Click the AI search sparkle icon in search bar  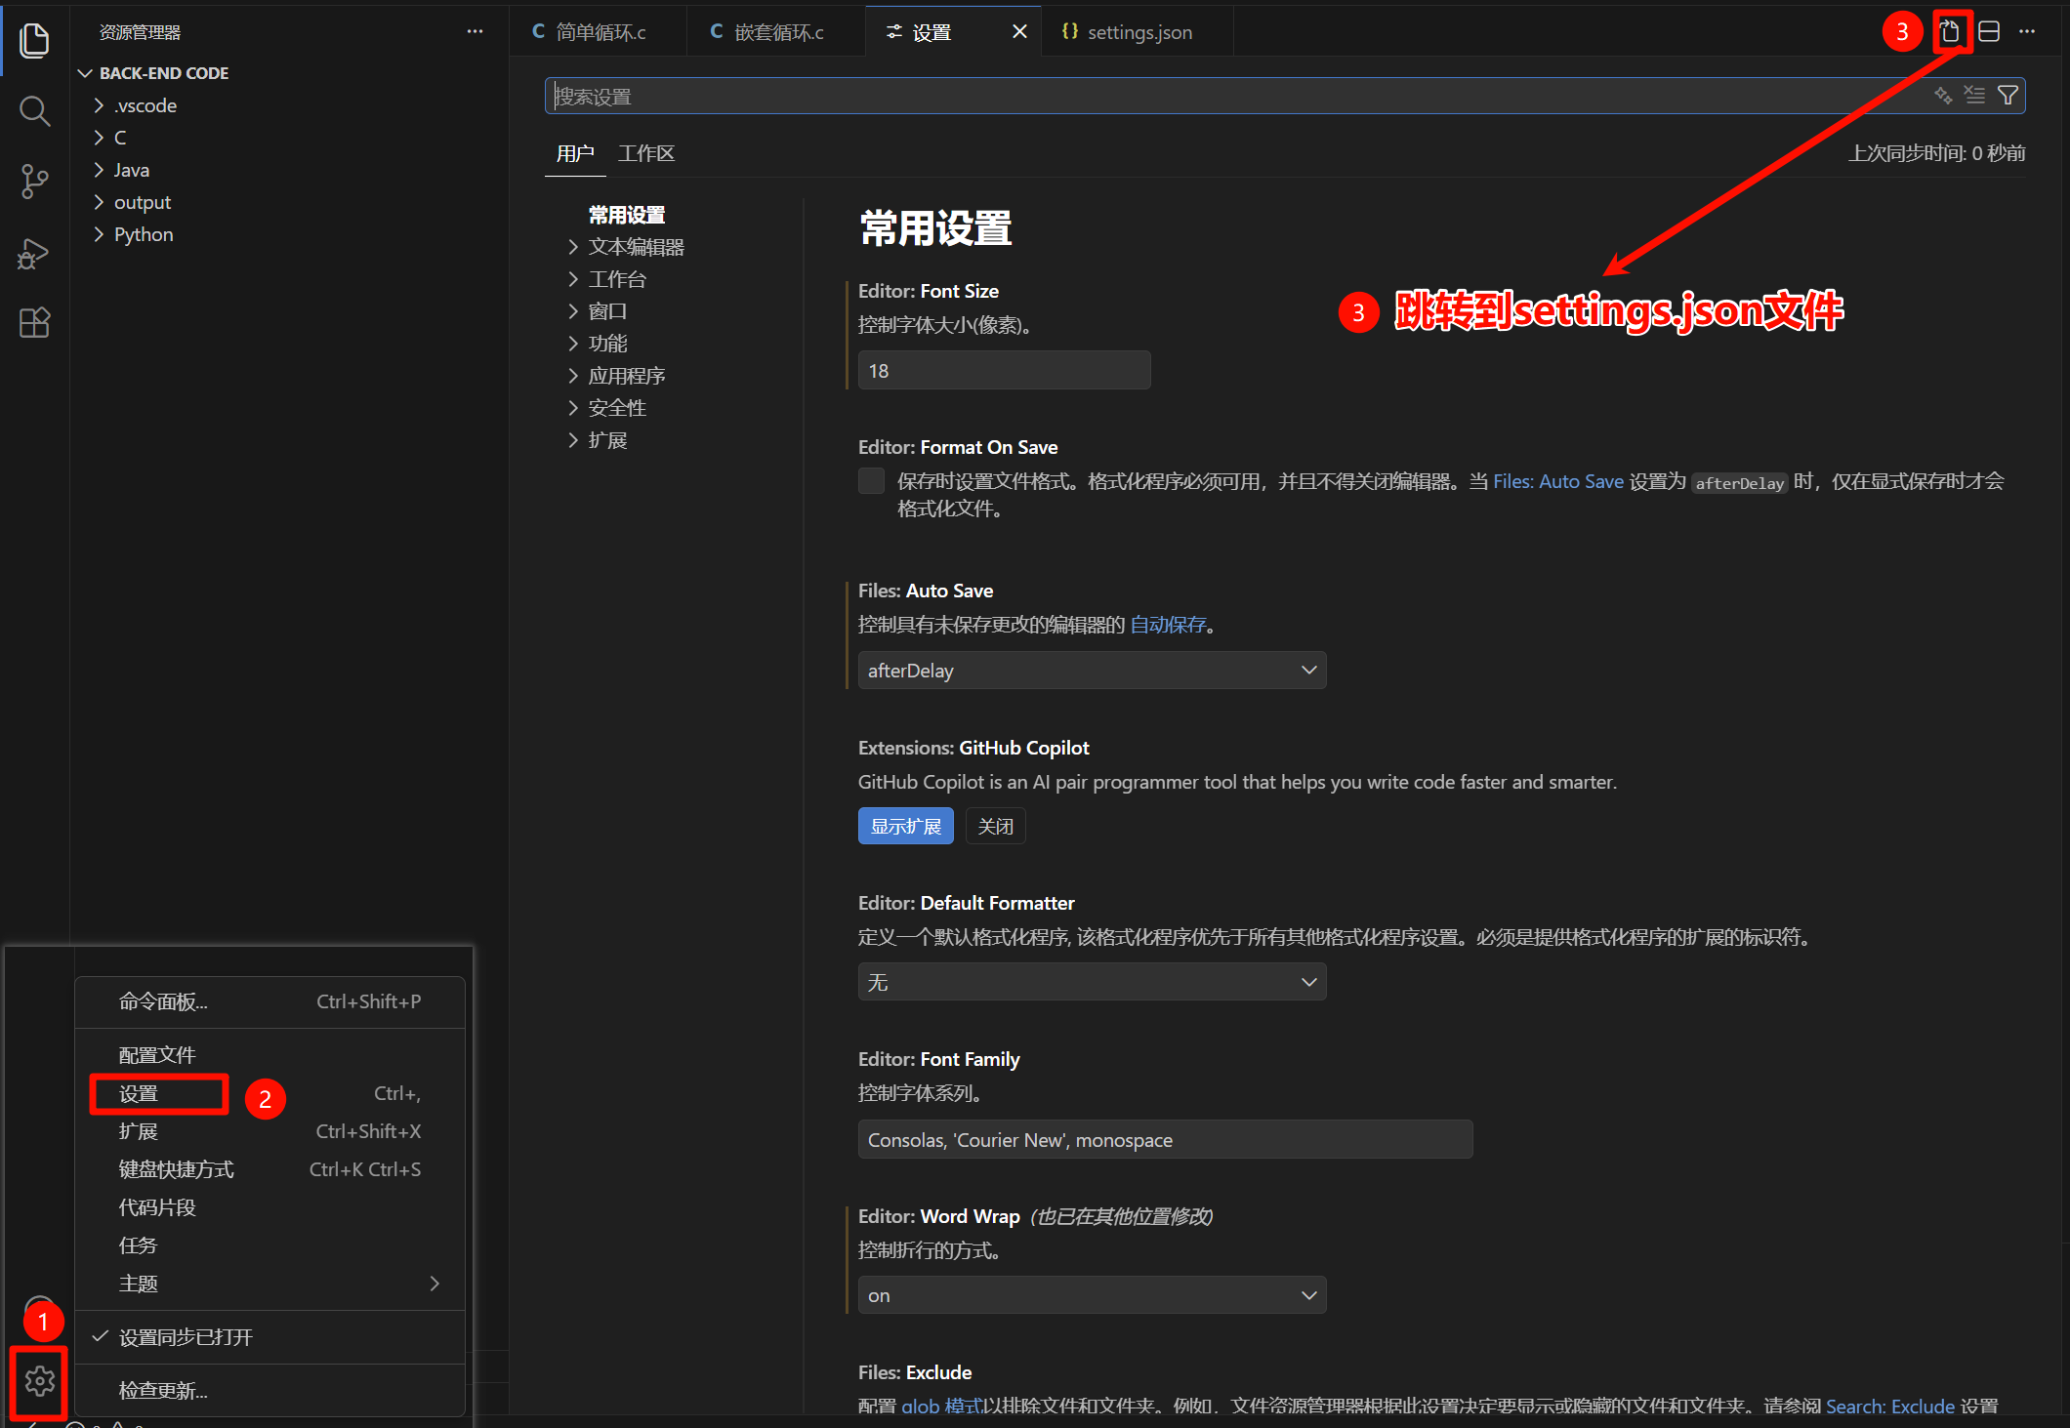(1943, 96)
